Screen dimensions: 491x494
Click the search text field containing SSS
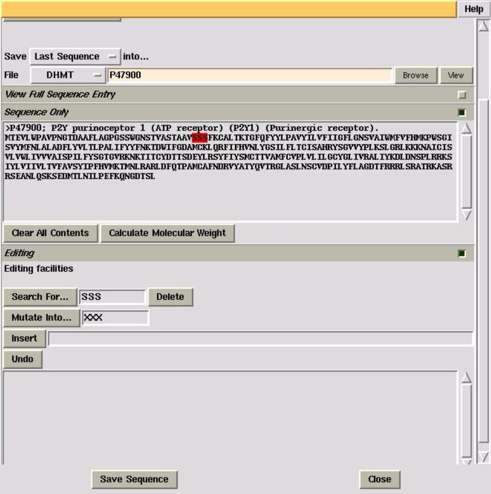tap(112, 297)
